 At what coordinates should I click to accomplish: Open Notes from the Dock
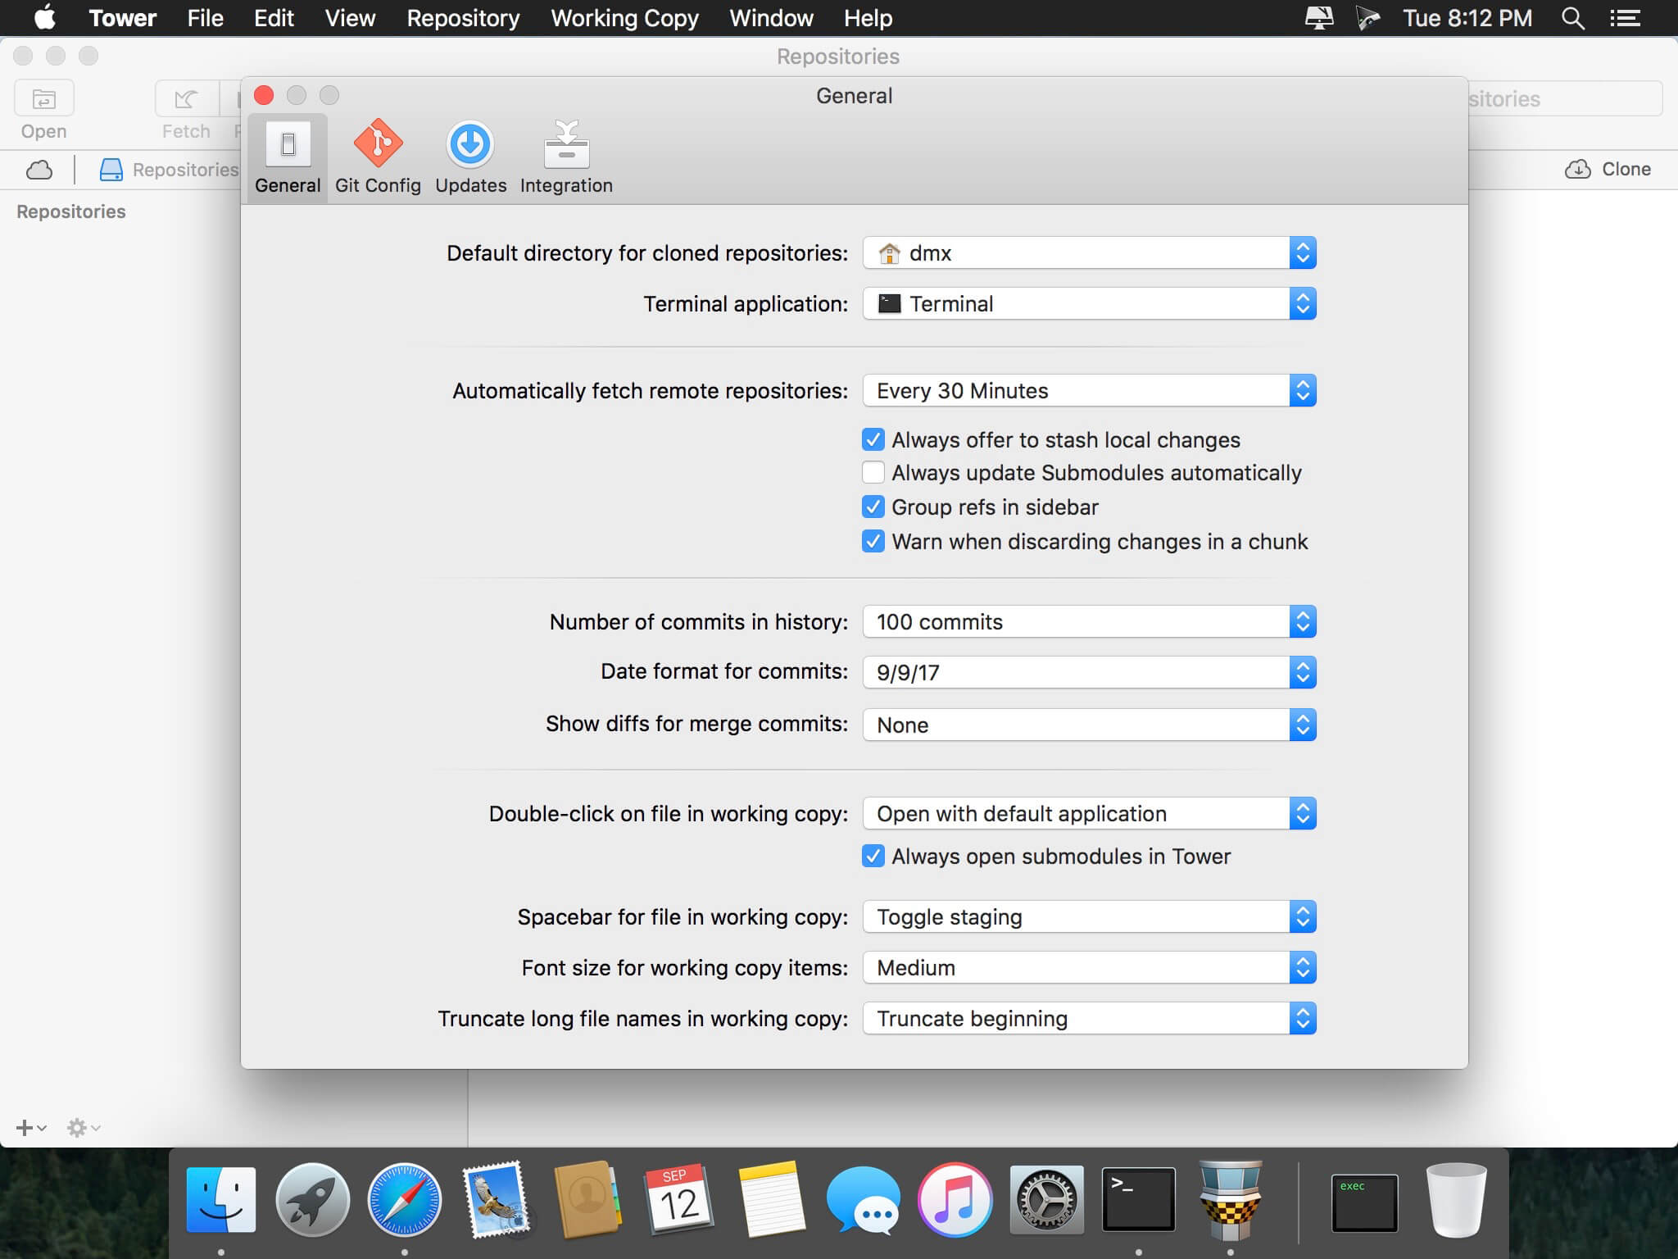[x=771, y=1200]
